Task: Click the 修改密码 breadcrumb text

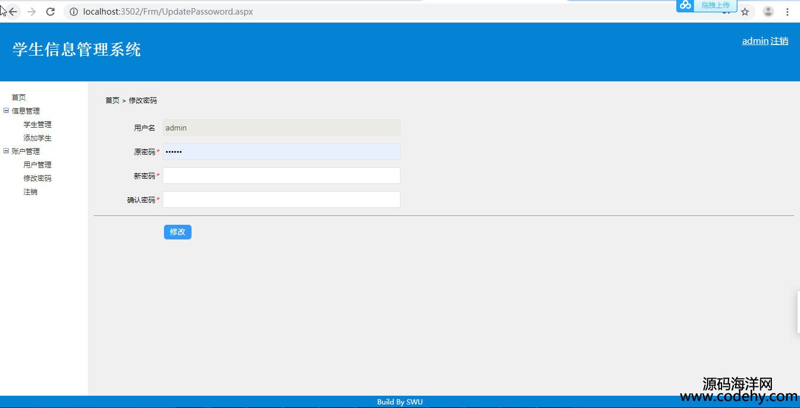Action: pos(143,101)
